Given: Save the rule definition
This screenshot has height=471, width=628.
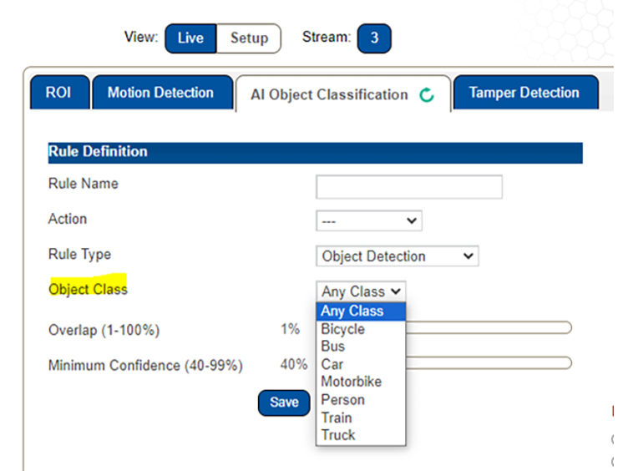Looking at the screenshot, I should point(284,403).
